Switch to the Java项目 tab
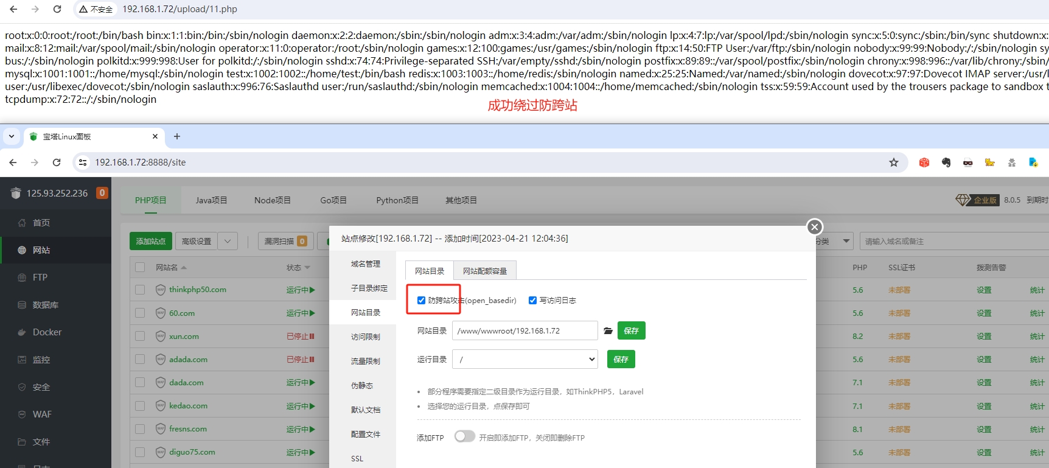 coord(211,200)
